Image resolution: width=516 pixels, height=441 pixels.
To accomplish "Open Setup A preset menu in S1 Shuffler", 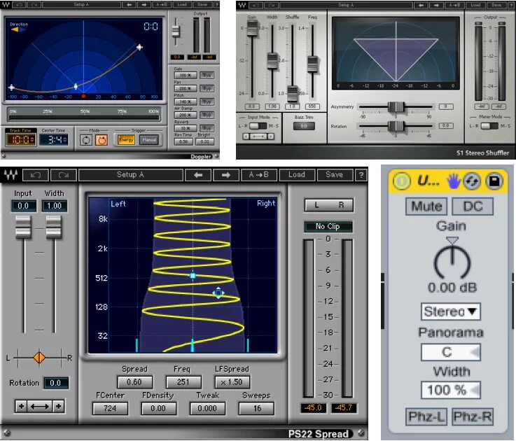I will point(346,5).
